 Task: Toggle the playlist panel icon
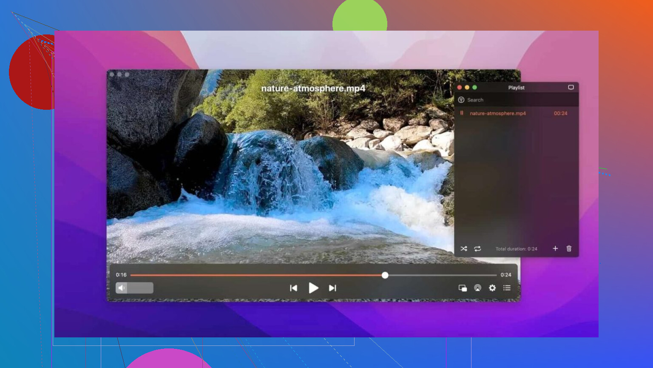[x=507, y=288]
